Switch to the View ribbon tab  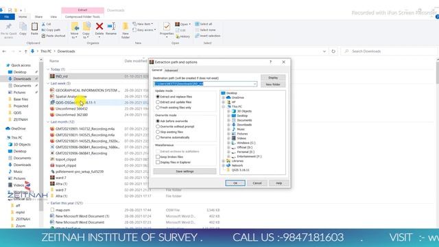coord(54,16)
